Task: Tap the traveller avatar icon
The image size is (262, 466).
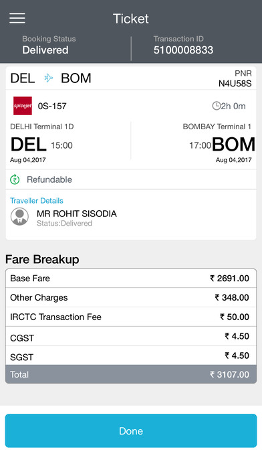Action: [x=19, y=217]
